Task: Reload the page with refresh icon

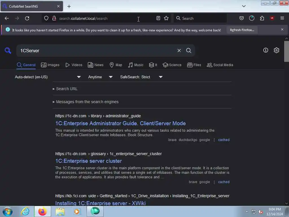Action: (27, 18)
